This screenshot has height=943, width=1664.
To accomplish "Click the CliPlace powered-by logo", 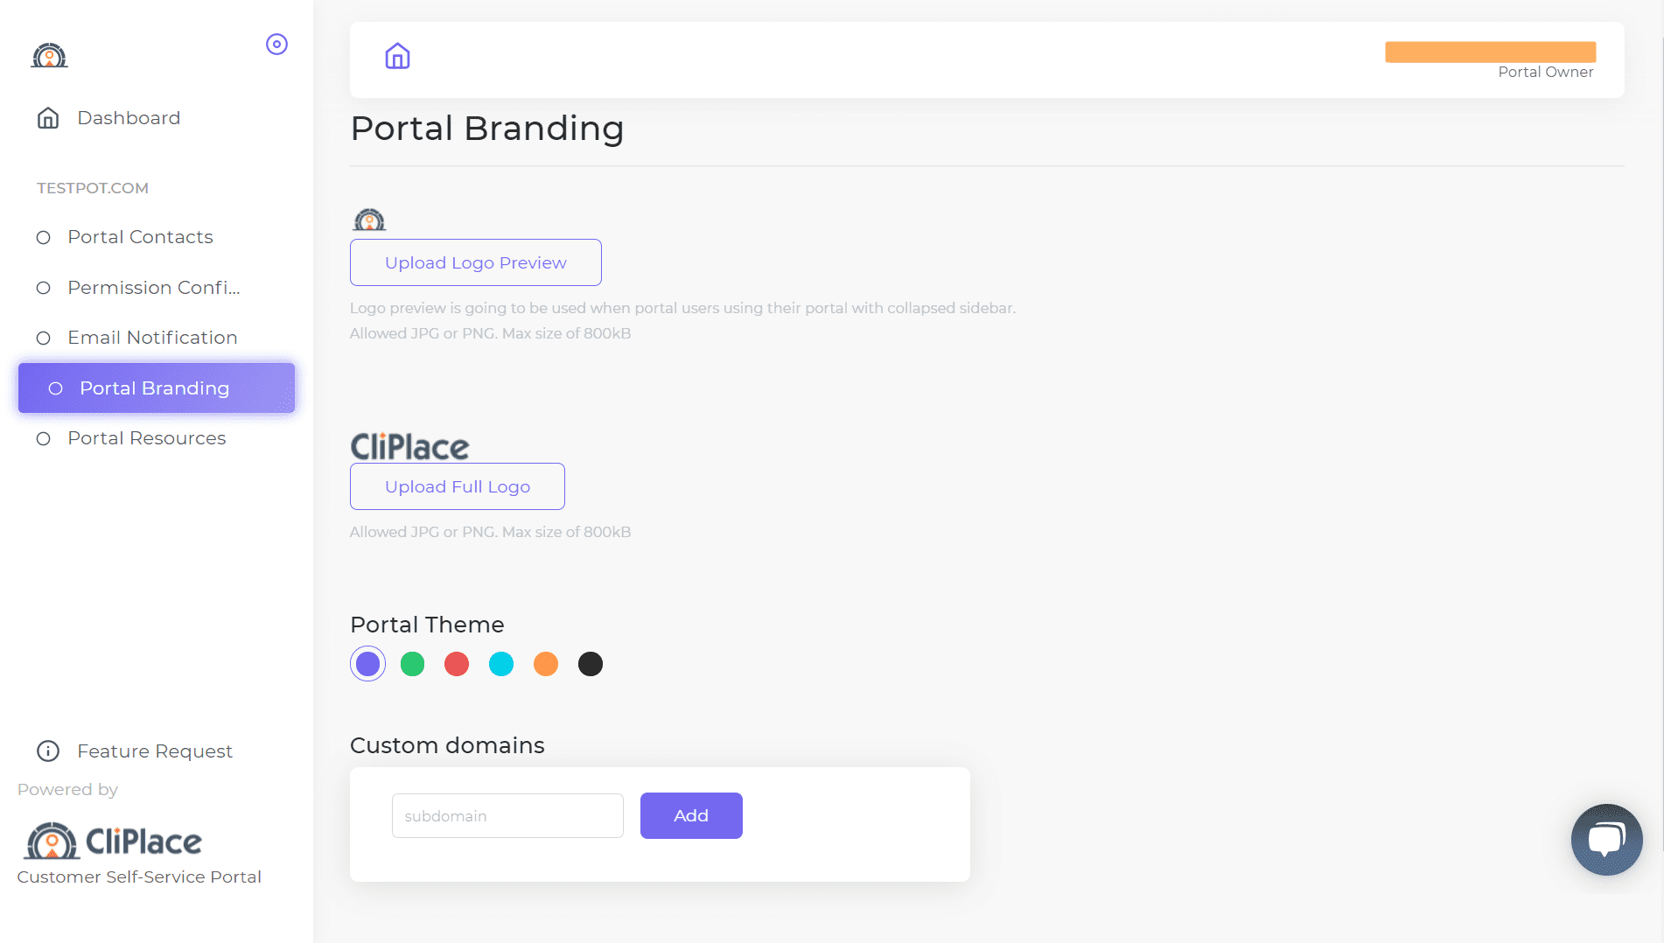I will (114, 842).
